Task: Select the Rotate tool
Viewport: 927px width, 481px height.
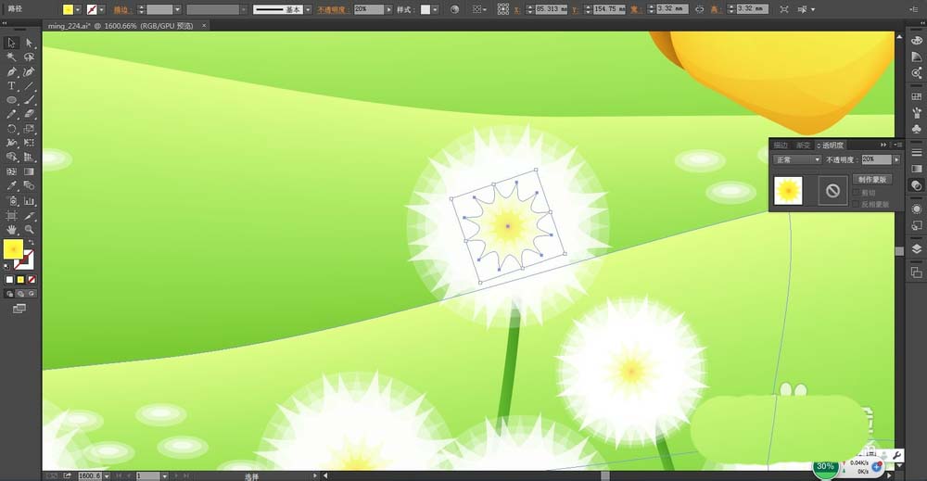Action: click(11, 128)
